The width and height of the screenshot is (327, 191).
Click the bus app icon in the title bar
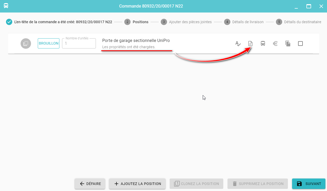(x=6, y=6)
